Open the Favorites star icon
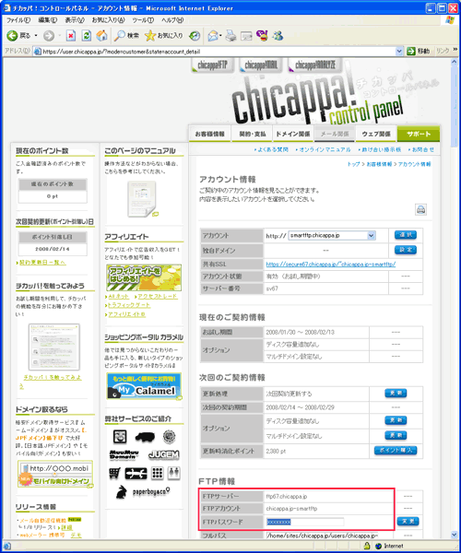The width and height of the screenshot is (461, 553). [150, 35]
